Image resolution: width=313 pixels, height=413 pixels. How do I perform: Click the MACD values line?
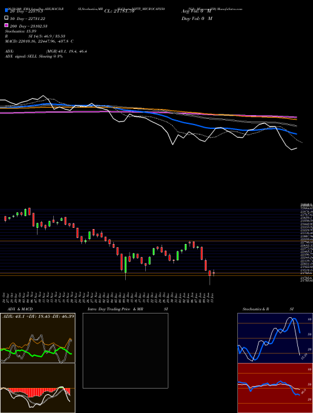pyautogui.click(x=39, y=41)
